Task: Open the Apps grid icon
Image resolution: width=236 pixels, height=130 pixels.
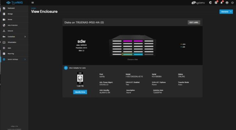Action: [x=4, y=48]
